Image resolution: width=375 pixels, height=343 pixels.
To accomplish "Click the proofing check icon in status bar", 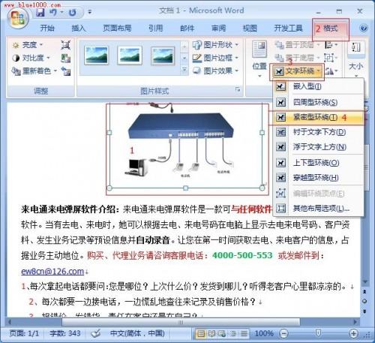I will click(x=96, y=333).
